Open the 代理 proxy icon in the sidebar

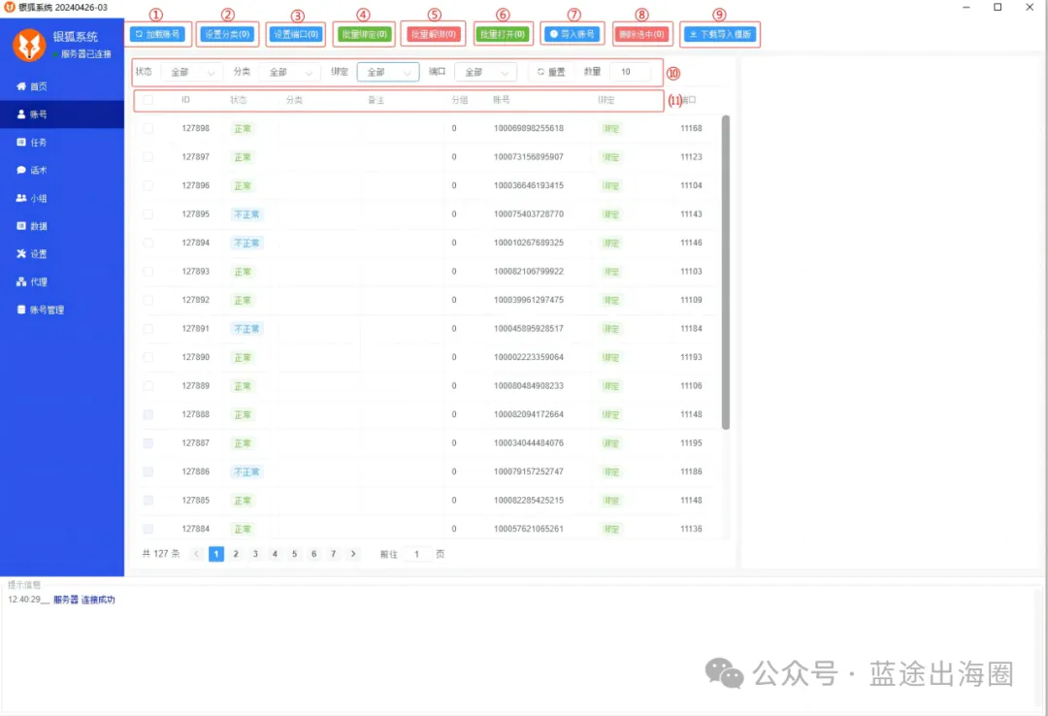(21, 282)
